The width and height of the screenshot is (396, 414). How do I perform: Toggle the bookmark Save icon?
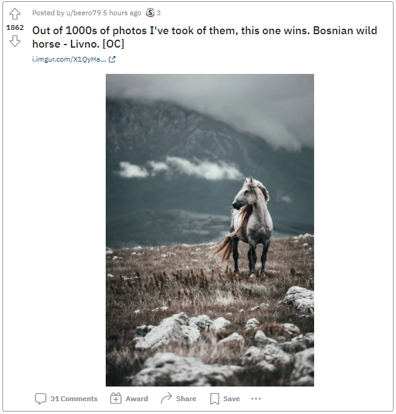tap(215, 399)
